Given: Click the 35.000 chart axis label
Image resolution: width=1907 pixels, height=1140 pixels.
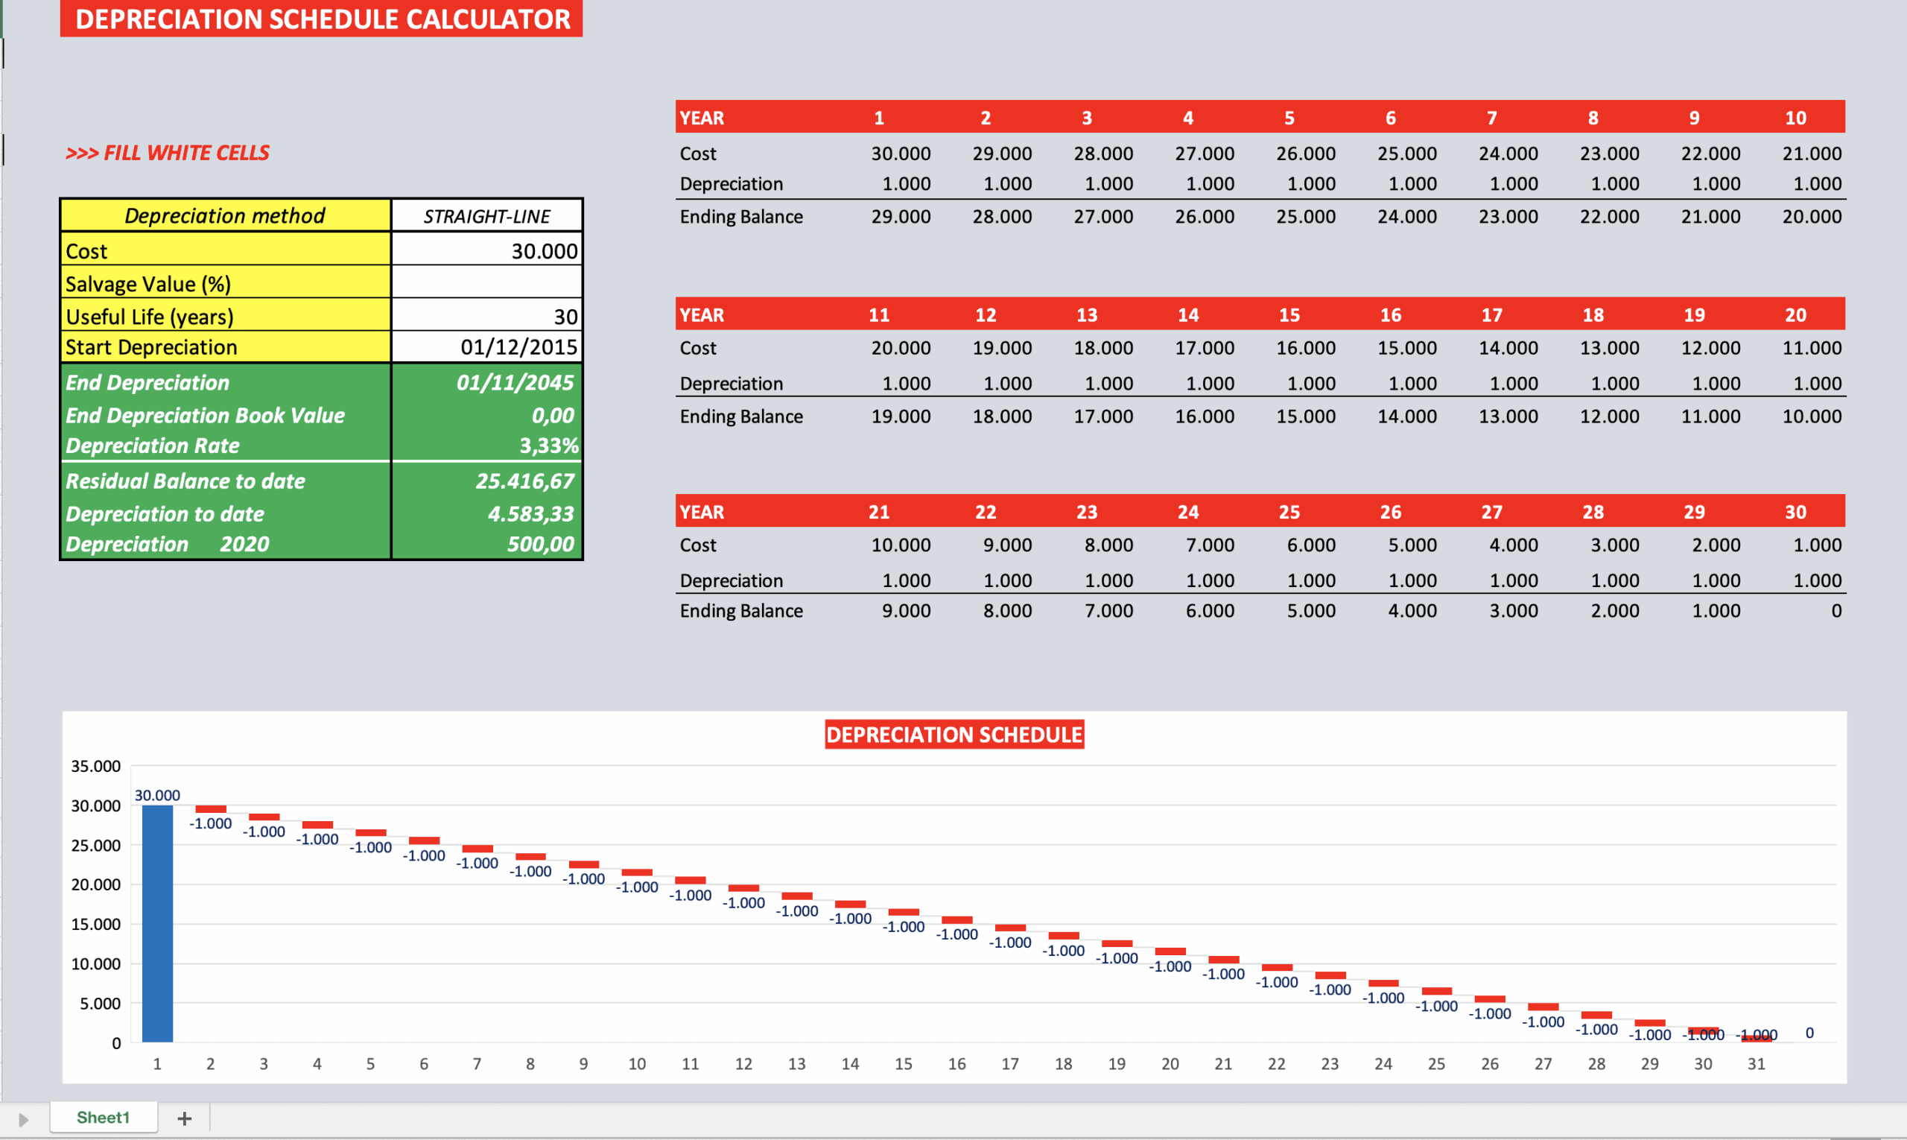Looking at the screenshot, I should 96,766.
